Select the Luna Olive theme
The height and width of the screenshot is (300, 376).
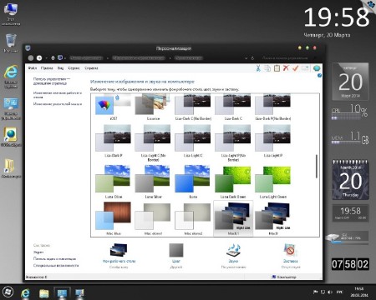tap(114, 182)
